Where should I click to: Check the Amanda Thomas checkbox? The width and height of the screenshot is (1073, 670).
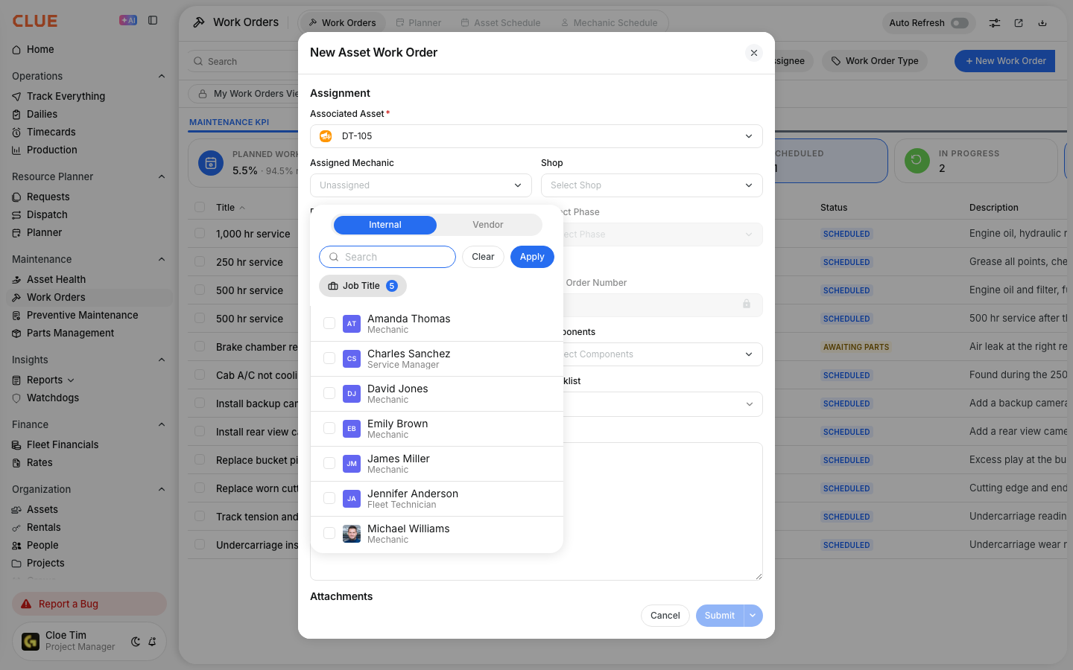tap(329, 323)
